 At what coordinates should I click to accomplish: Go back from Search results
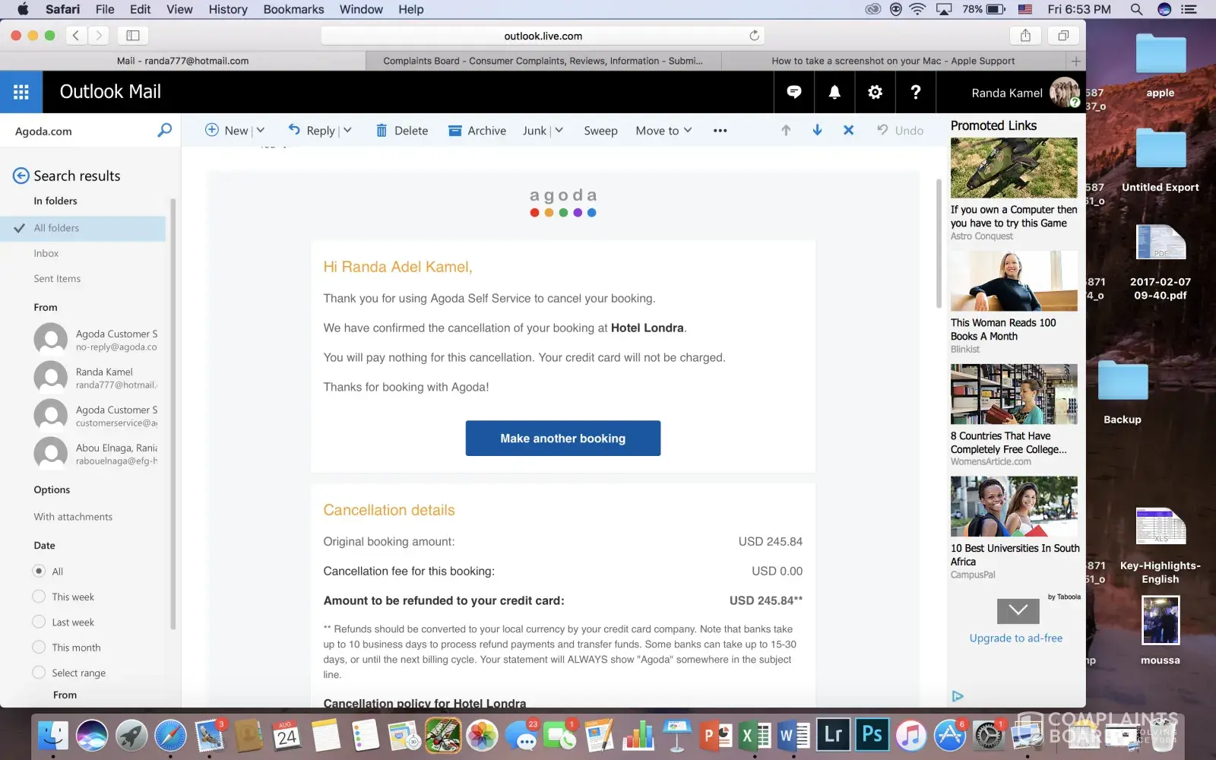tap(21, 176)
